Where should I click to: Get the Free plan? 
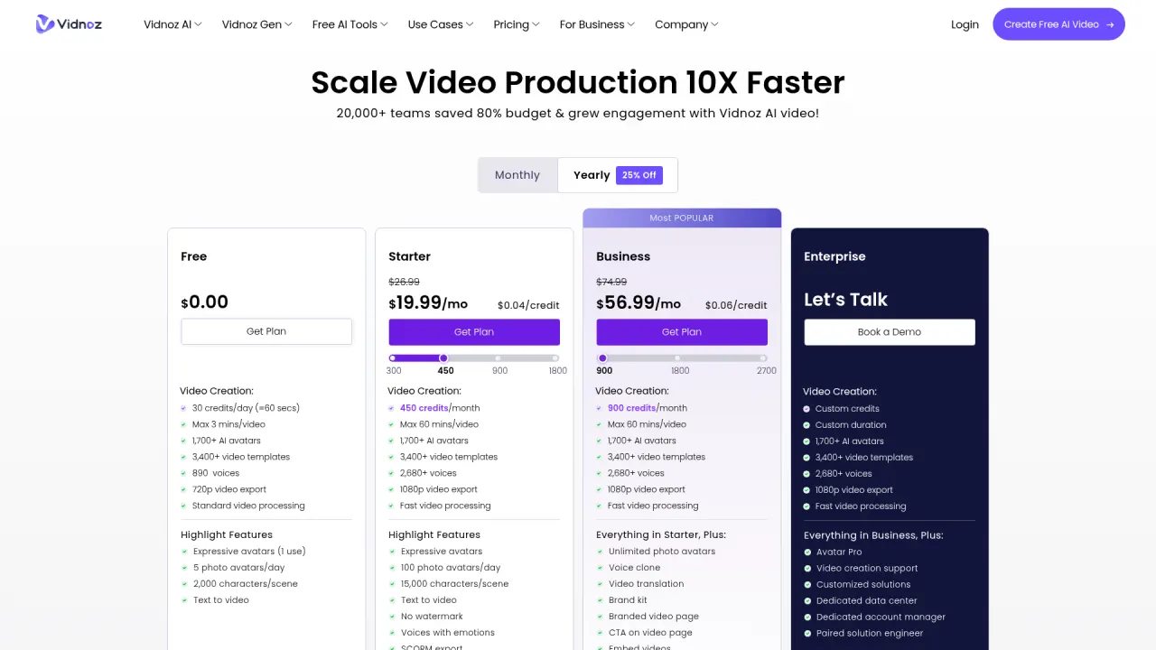(266, 331)
